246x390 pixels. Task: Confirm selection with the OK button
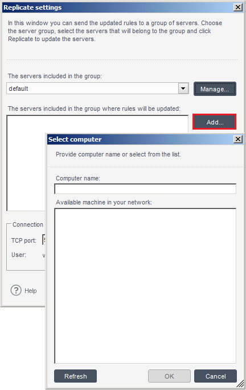tap(169, 376)
